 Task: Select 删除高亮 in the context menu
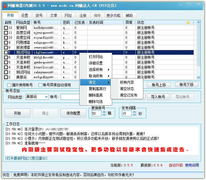96,95
